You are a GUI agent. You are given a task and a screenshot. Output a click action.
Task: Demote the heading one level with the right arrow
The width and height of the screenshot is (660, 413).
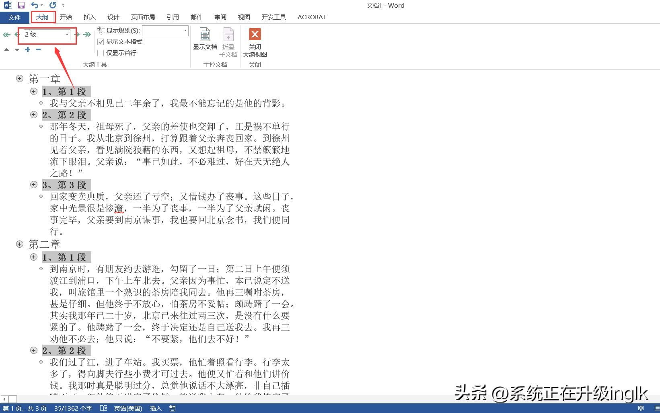point(77,35)
